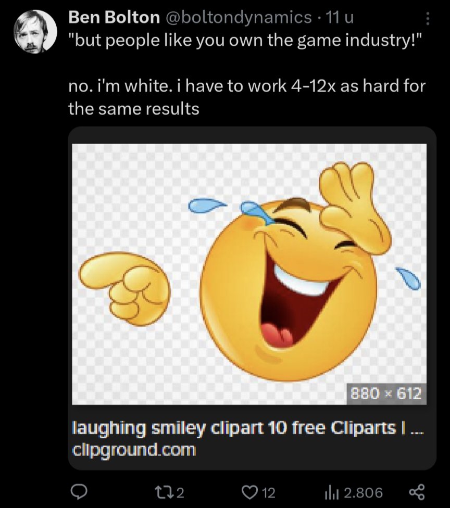The image size is (450, 508).
Task: Click the retweet count of 2
Action: [180, 493]
